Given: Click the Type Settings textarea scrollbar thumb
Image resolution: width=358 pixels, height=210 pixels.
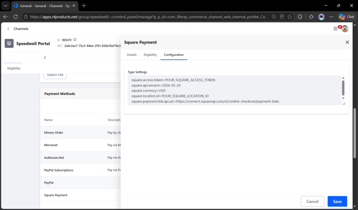Looking at the screenshot, I should point(343,88).
